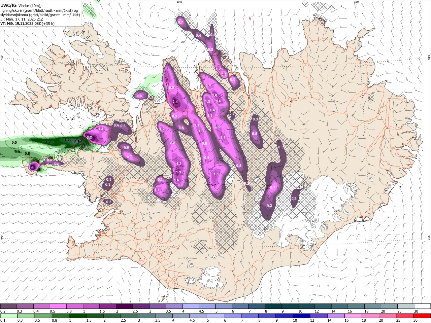This screenshot has width=431, height=323.
Task: Click the light grey 25–30 swatch, upper scale
Action: point(406,306)
